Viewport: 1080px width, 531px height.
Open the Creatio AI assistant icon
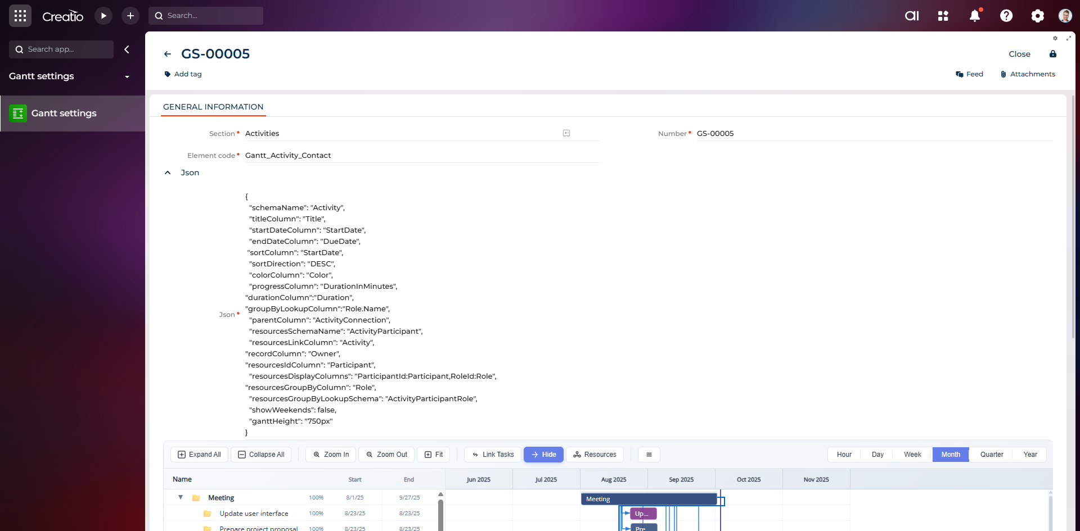click(912, 16)
